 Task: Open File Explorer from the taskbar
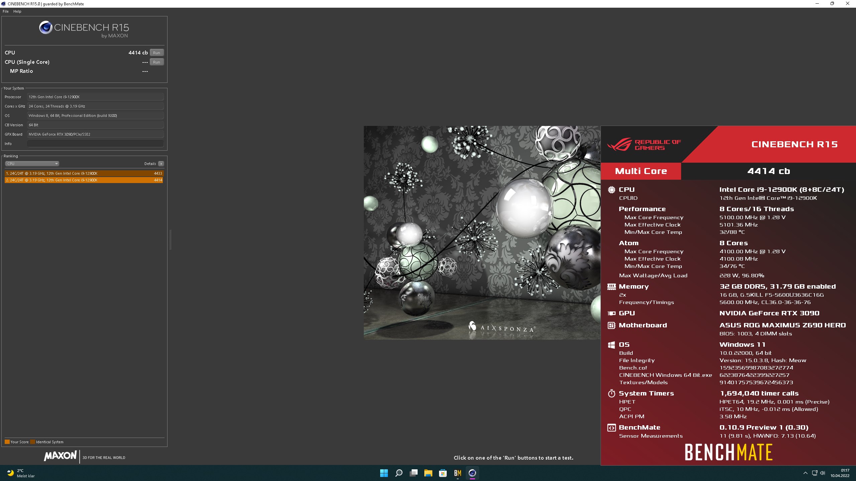point(428,473)
